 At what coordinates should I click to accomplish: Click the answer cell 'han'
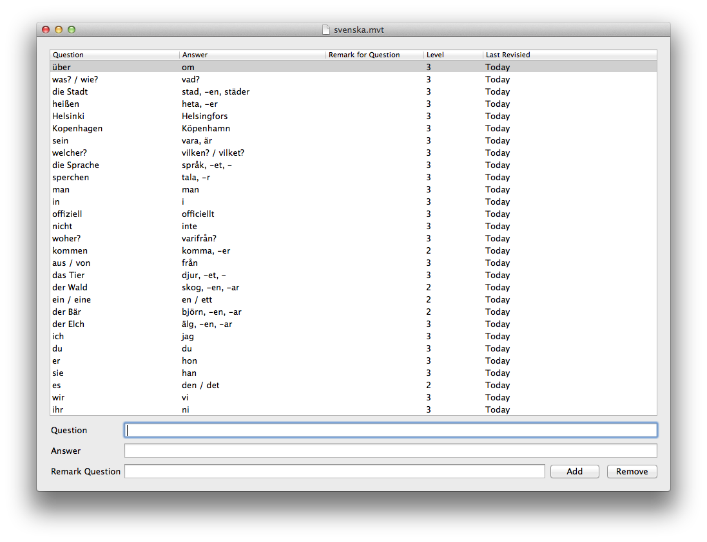click(189, 373)
